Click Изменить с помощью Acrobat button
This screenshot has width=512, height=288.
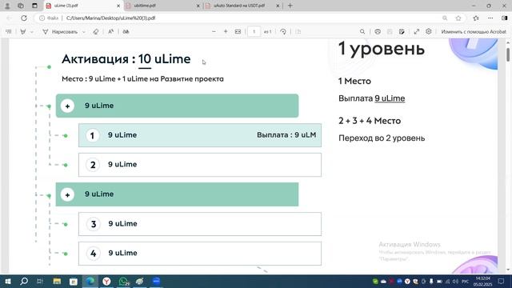474,32
